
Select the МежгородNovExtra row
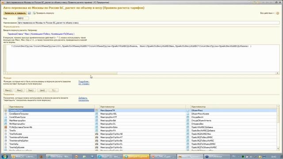click(x=142, y=127)
